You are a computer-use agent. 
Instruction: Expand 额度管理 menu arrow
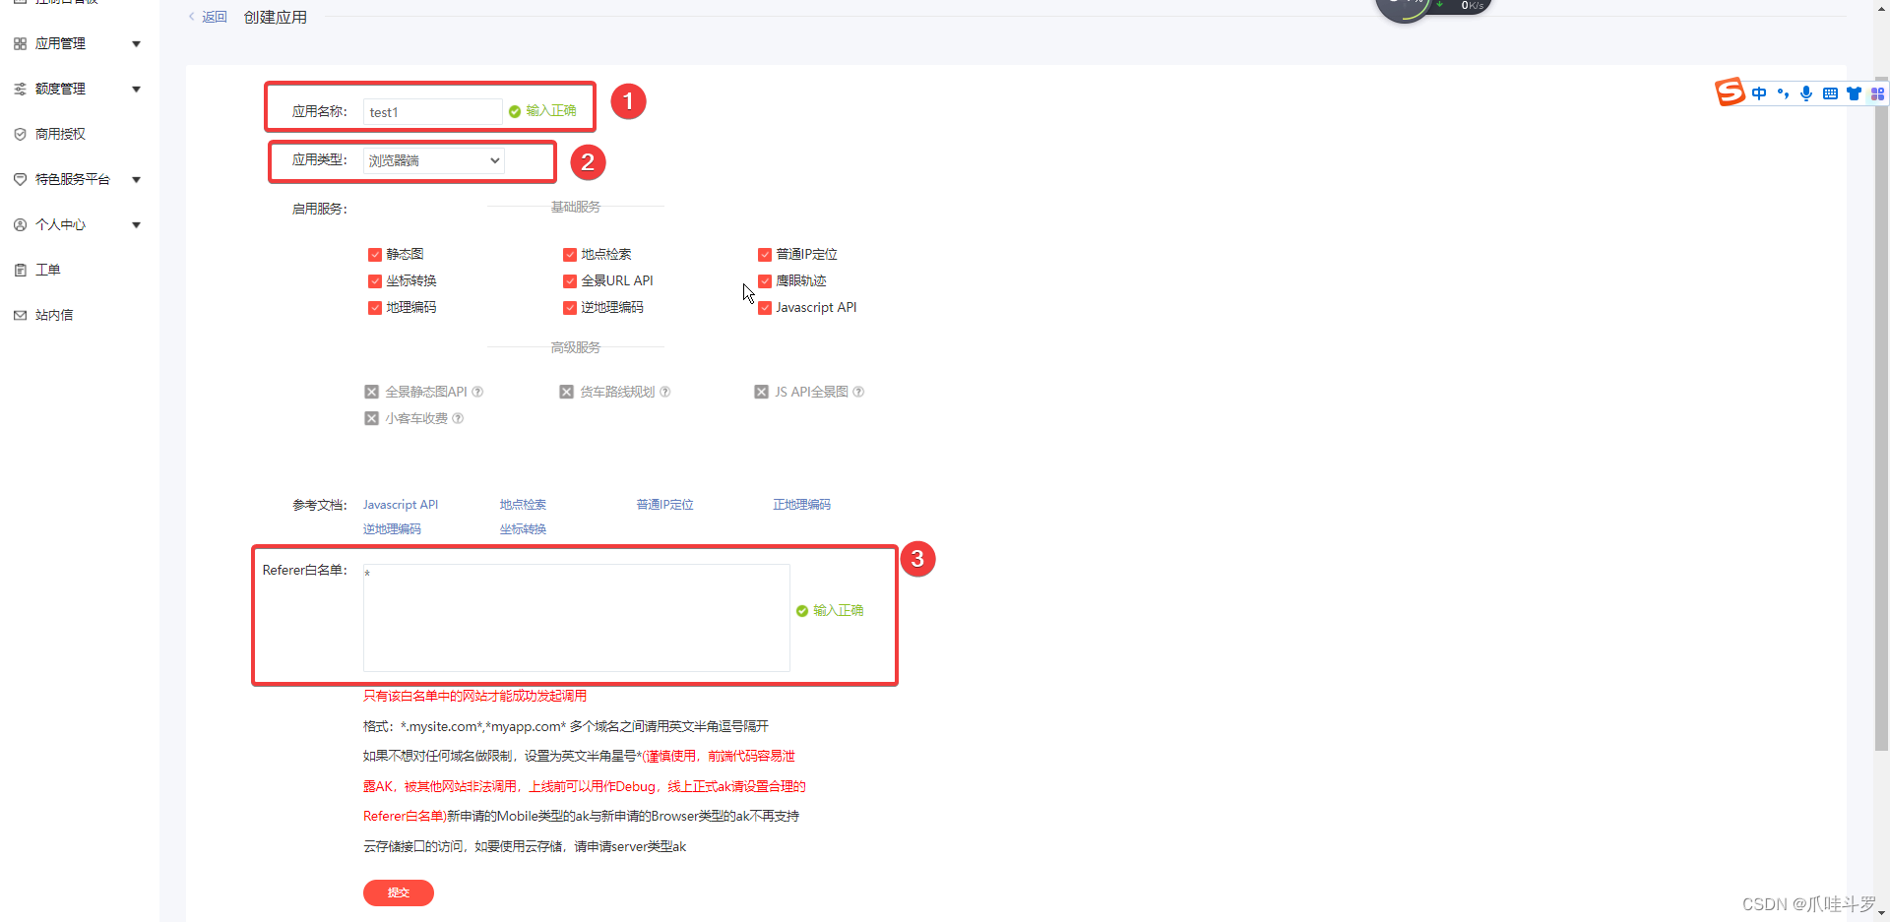[136, 89]
